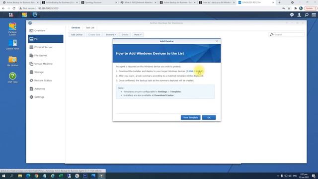Click OK in Add Device dialog
Viewport: 318px width, 179px height.
coord(209,117)
